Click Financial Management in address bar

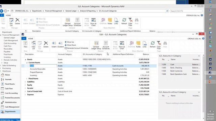tap(54, 11)
